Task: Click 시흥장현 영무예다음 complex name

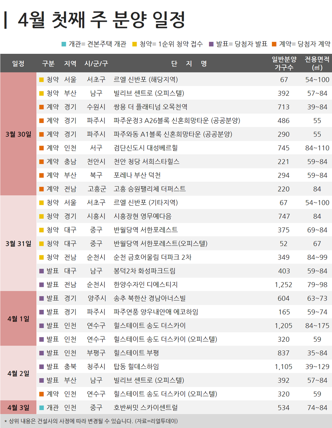Action: point(143,216)
